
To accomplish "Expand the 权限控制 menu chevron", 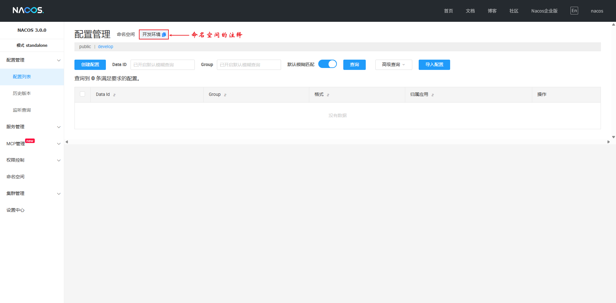I will 59,160.
